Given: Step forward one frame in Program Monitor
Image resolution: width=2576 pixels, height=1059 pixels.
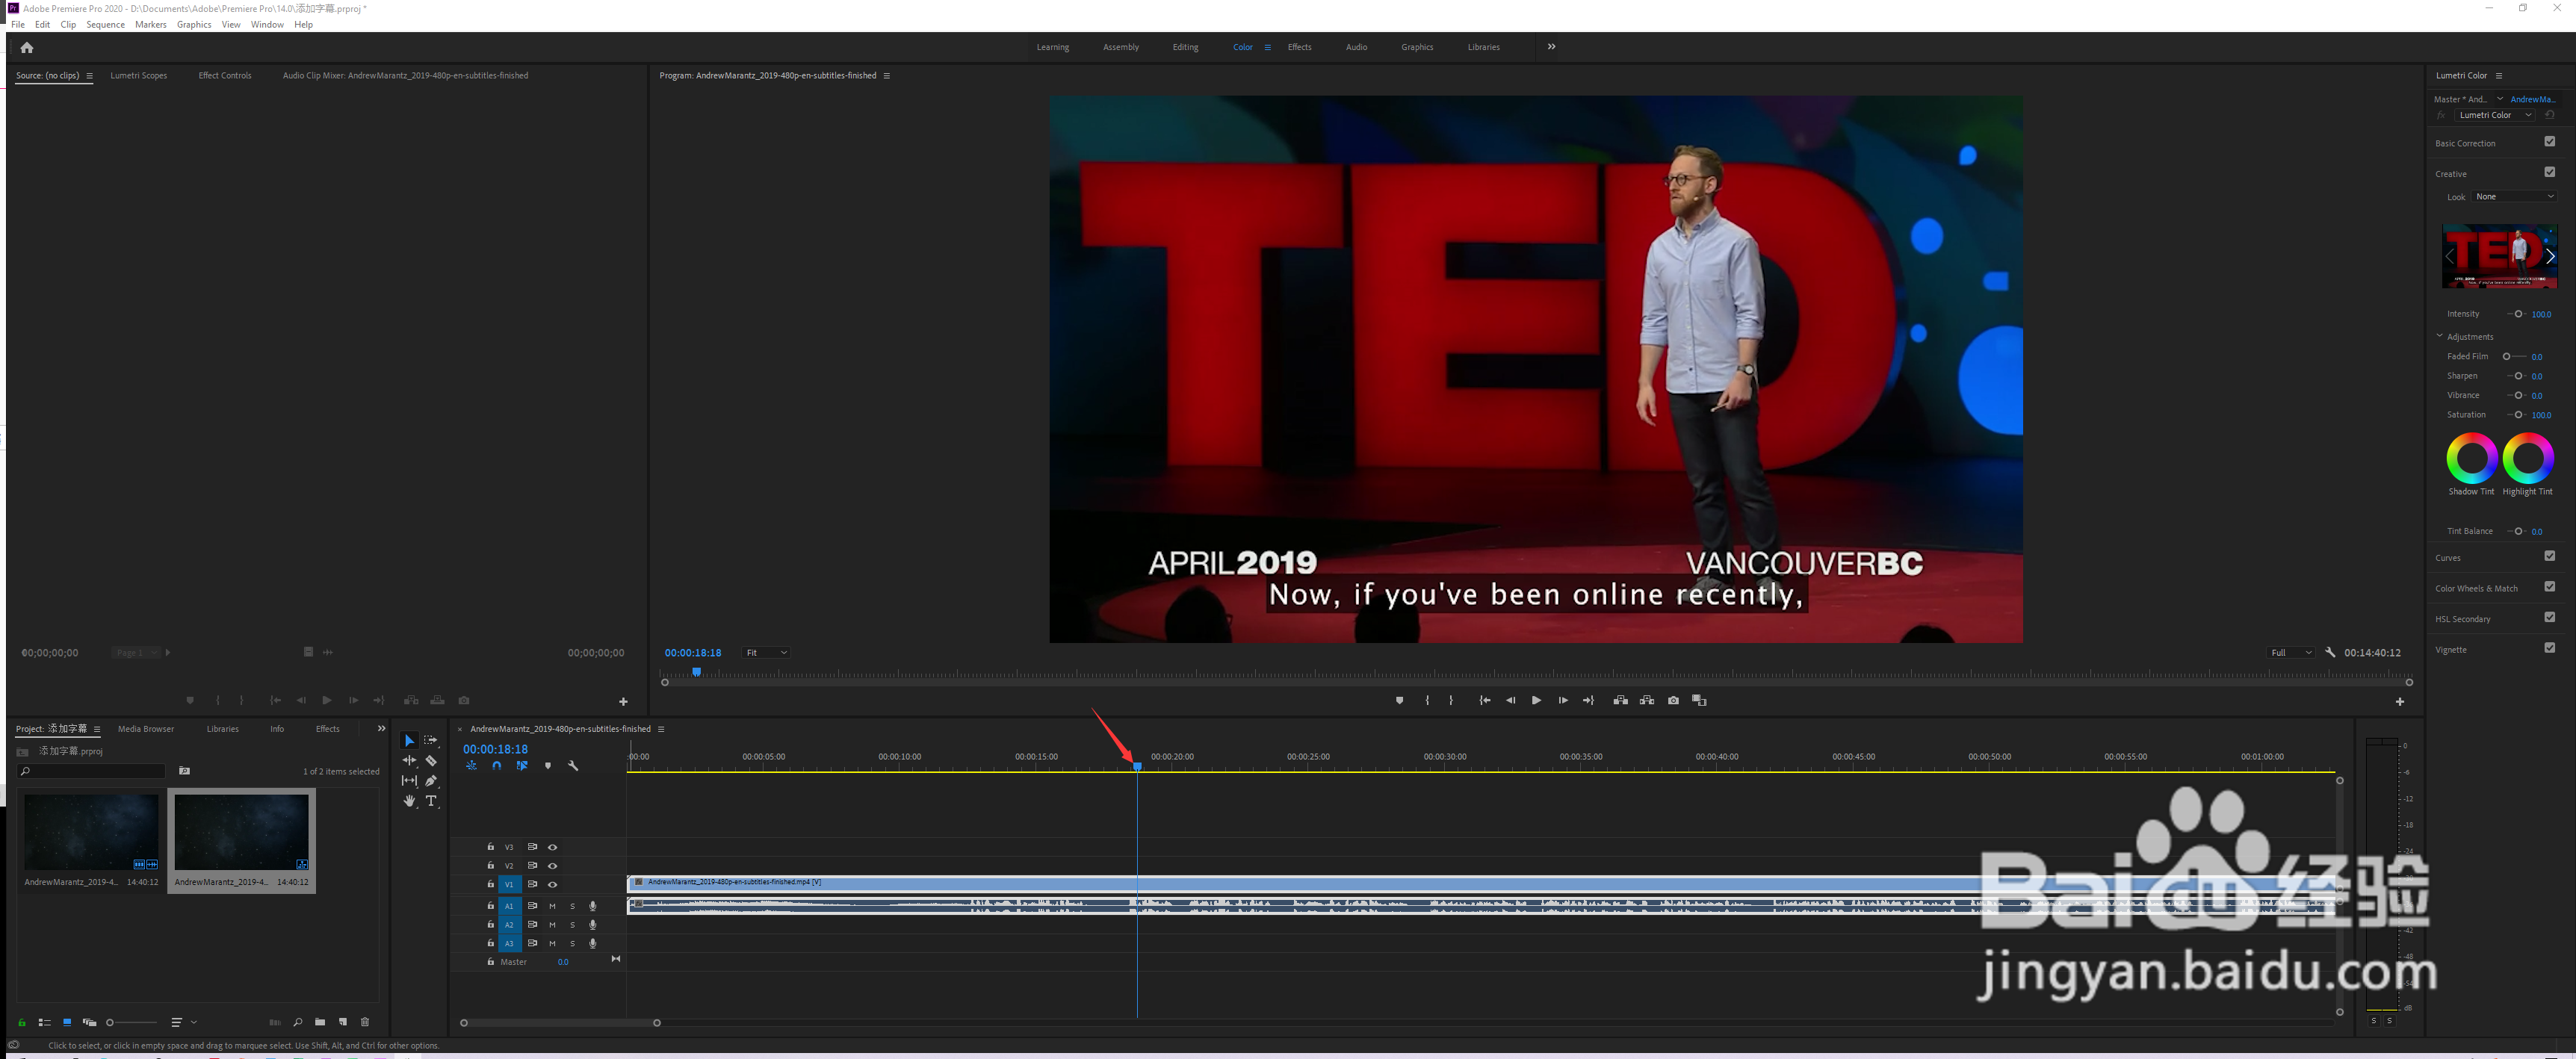Looking at the screenshot, I should [x=1562, y=701].
